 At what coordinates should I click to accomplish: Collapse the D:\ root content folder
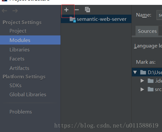[x=135, y=72]
